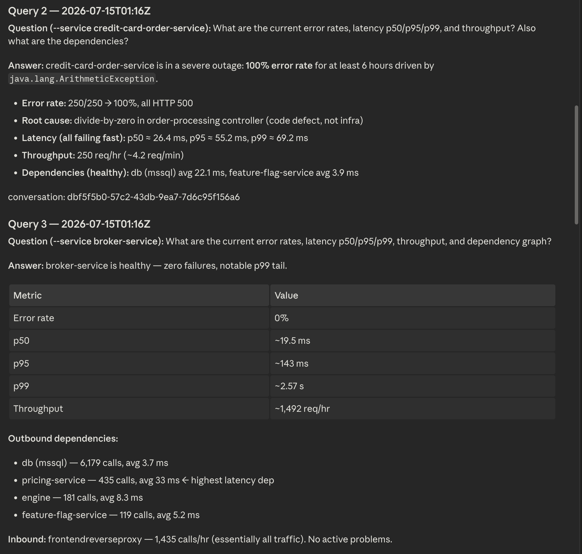Click the Value column header
The height and width of the screenshot is (554, 582).
tap(413, 295)
